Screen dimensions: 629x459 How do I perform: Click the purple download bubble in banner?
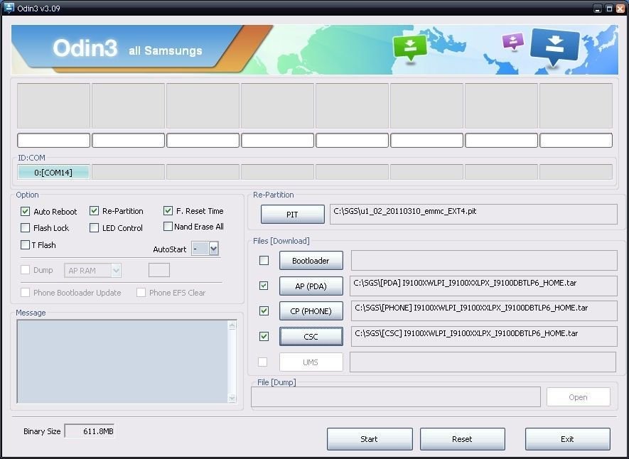(513, 41)
